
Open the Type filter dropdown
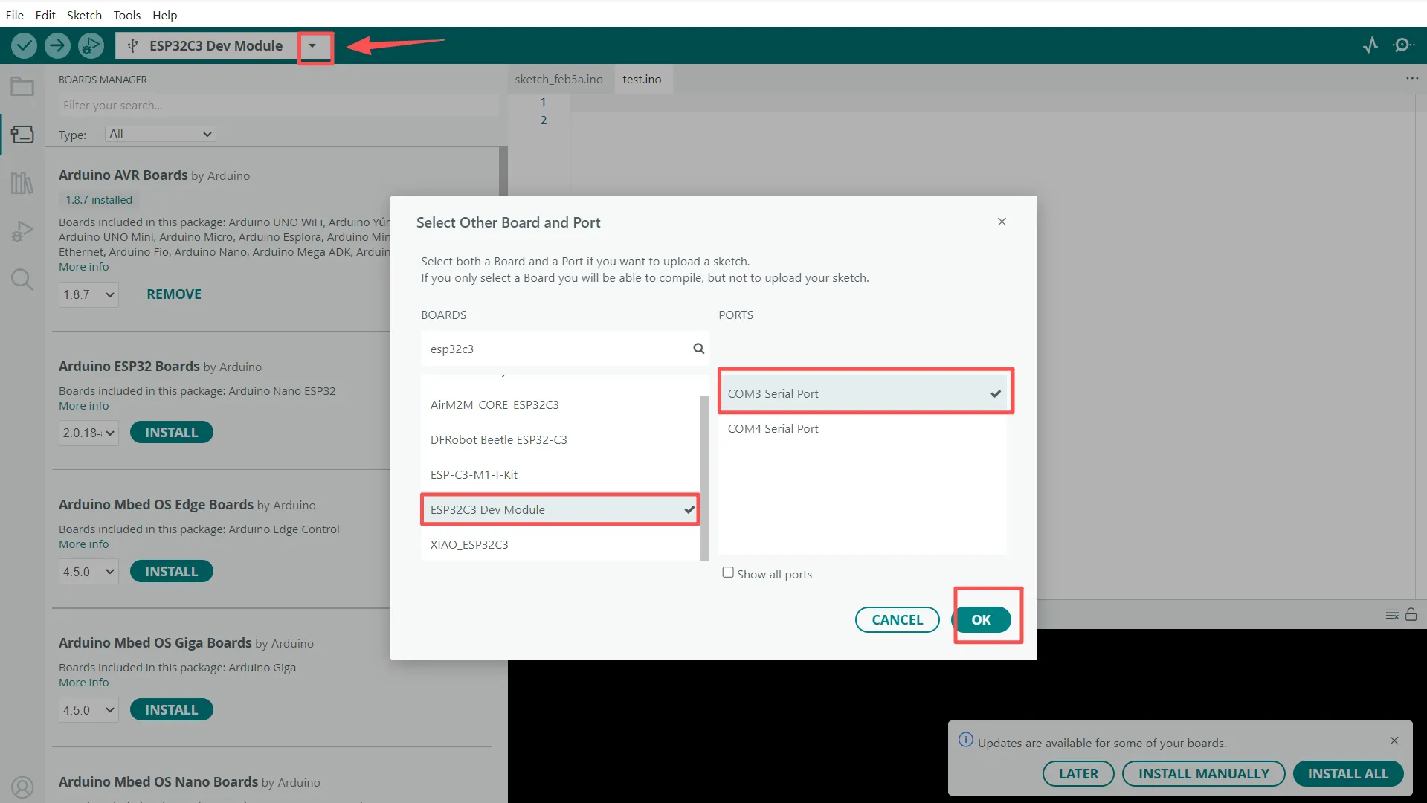tap(161, 135)
